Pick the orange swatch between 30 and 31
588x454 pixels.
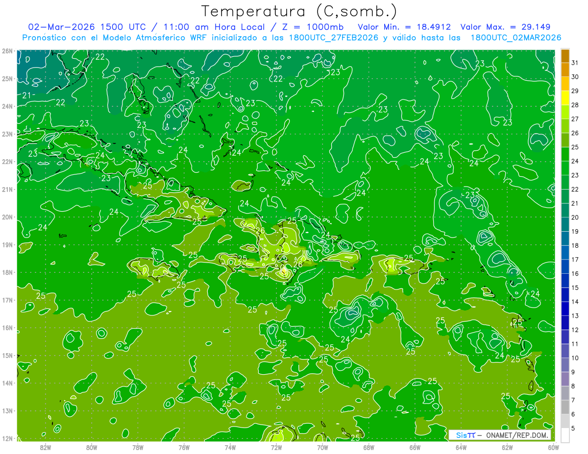(x=565, y=70)
